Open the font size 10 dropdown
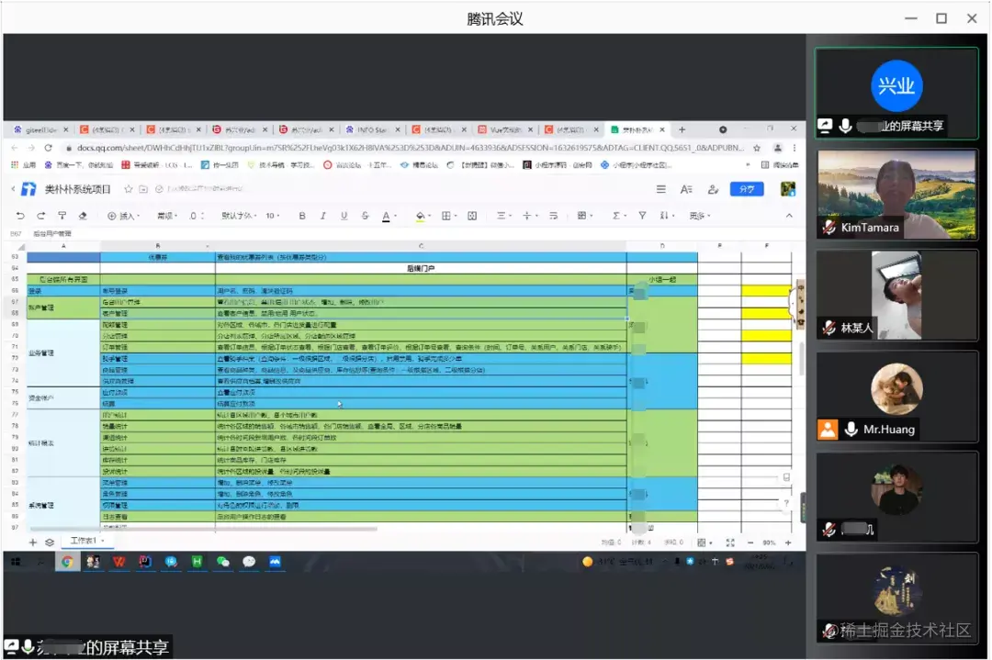 tap(273, 217)
